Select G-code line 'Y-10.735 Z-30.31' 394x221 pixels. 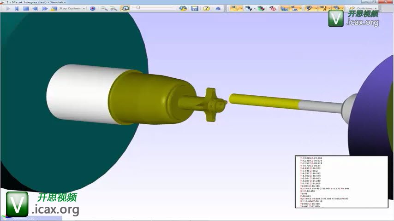[x=310, y=166]
